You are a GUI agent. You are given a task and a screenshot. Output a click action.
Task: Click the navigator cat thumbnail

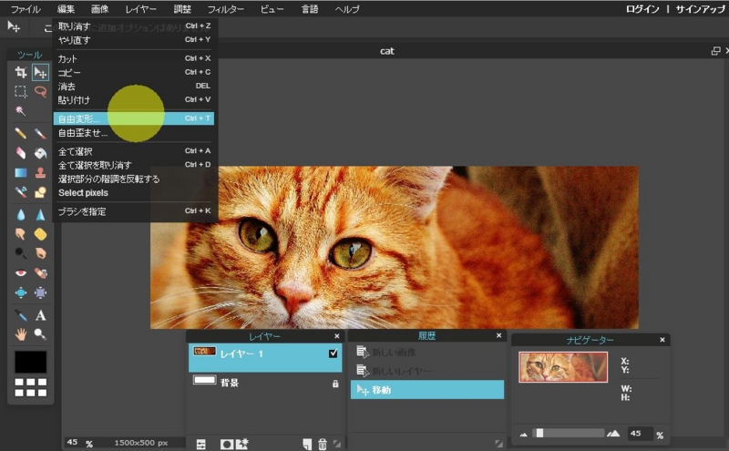point(563,367)
